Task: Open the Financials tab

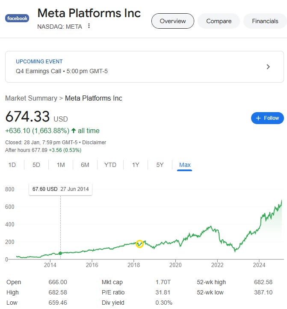Action: 265,21
